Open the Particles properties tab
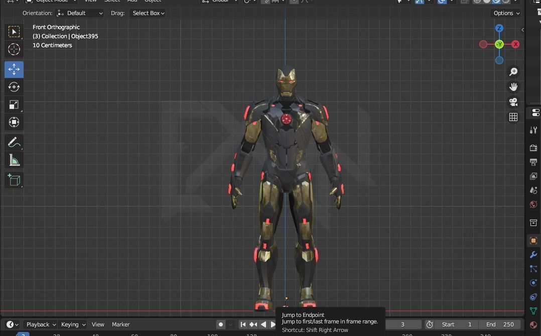The width and height of the screenshot is (541, 336). [x=533, y=269]
